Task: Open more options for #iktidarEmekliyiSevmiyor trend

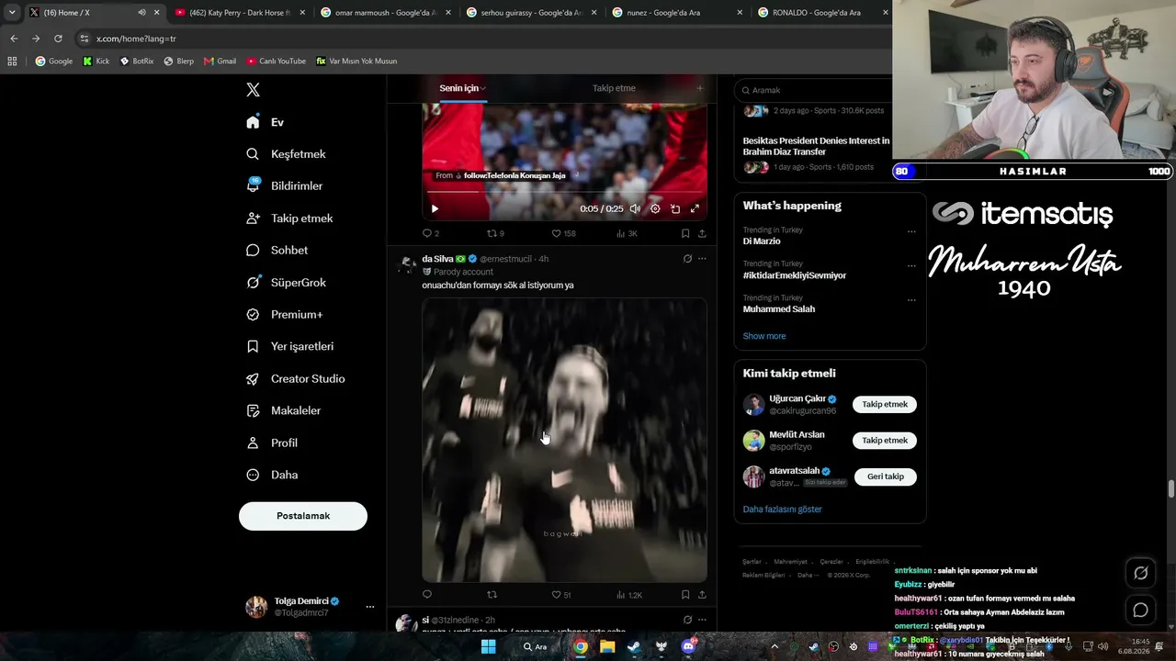Action: tap(911, 265)
